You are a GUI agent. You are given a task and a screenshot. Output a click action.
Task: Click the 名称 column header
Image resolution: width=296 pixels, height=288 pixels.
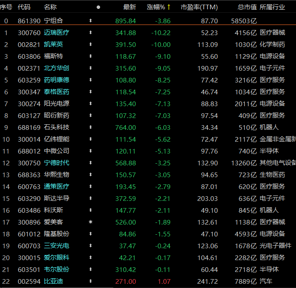pos(50,7)
